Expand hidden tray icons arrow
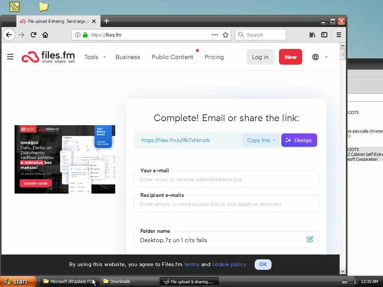This screenshot has height=287, width=383. coord(355,282)
